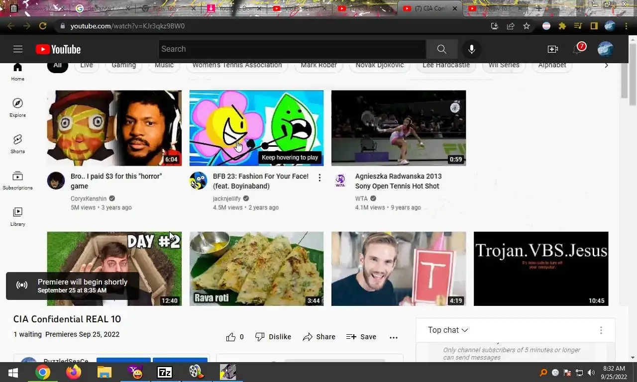Viewport: 637px width, 382px height.
Task: Open the DAY #2 video thumbnail
Action: (x=114, y=269)
